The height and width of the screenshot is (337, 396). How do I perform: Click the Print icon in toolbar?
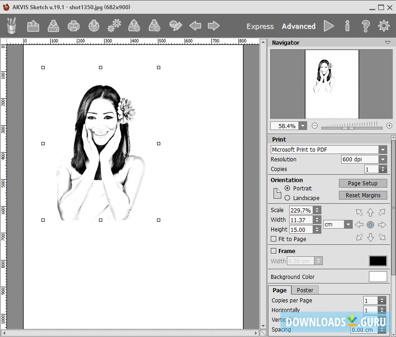(74, 26)
